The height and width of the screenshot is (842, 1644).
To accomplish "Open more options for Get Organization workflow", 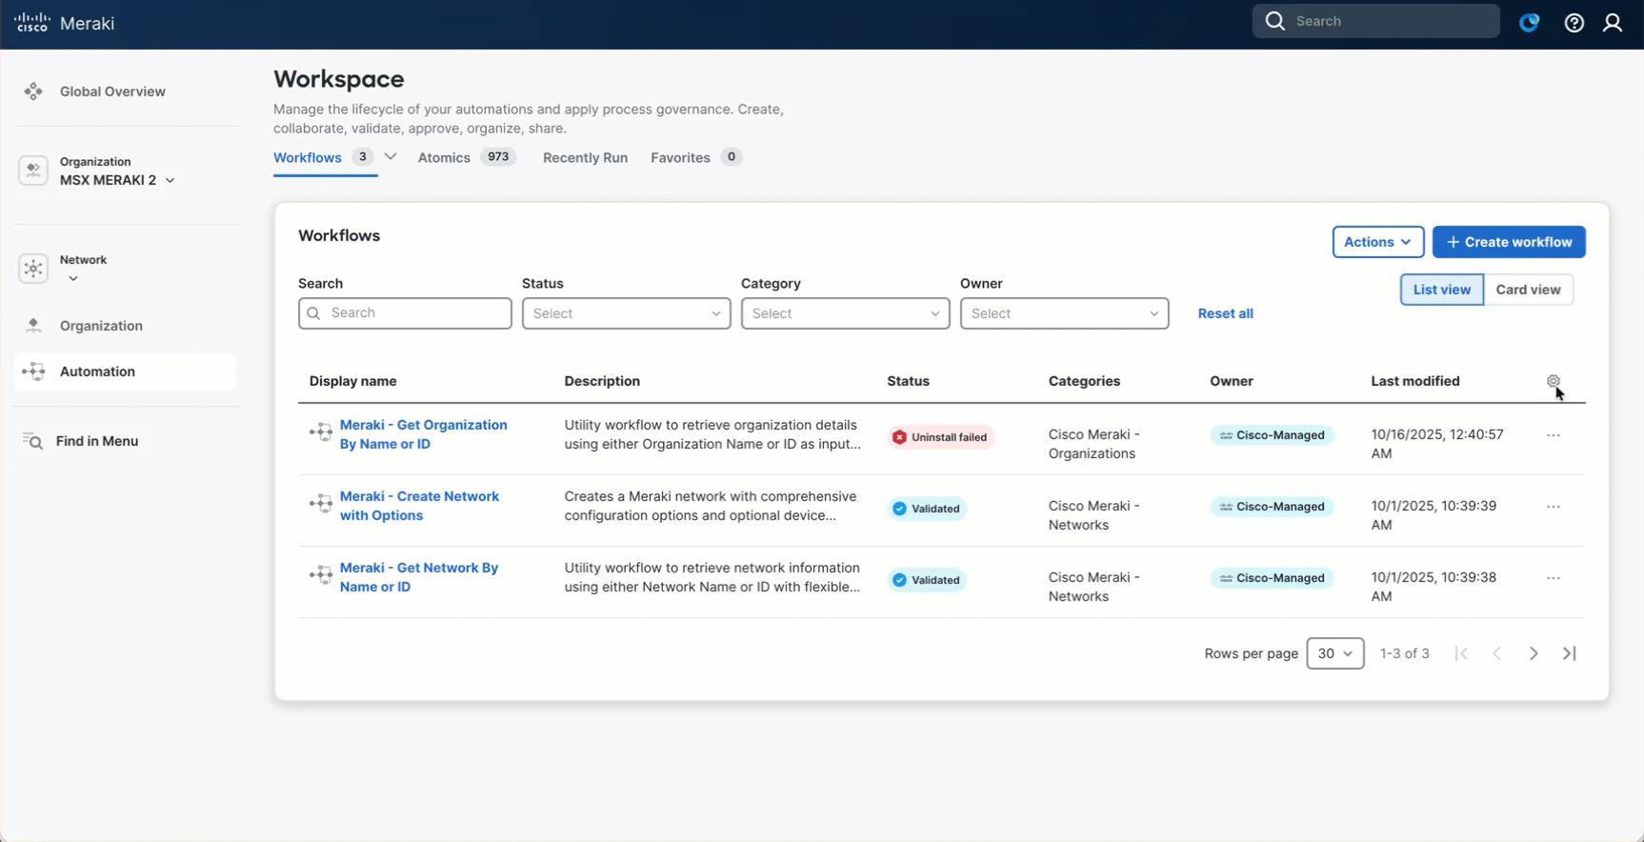I will click(1553, 435).
